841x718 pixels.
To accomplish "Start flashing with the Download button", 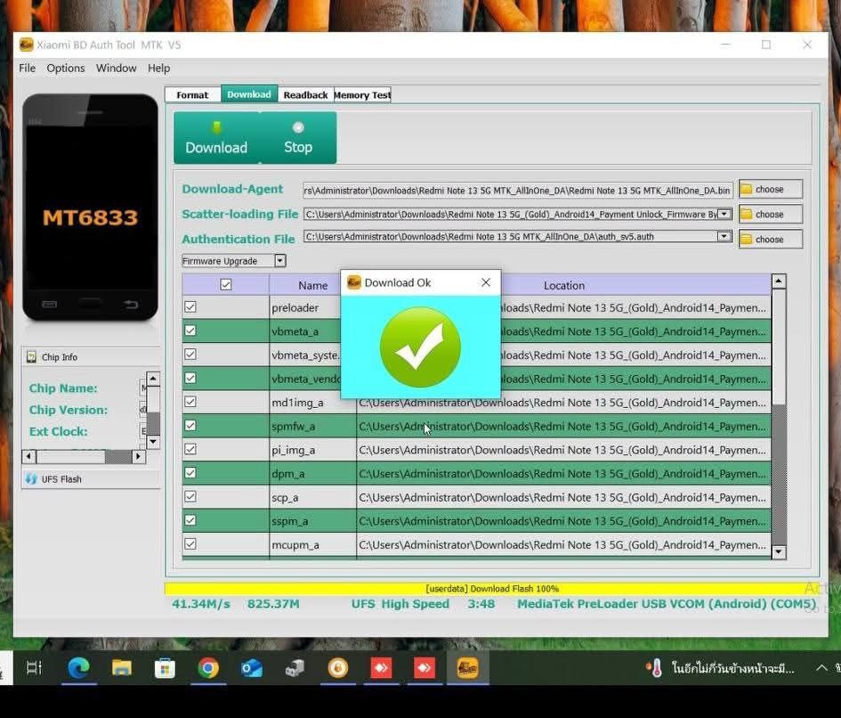I will coord(216,137).
